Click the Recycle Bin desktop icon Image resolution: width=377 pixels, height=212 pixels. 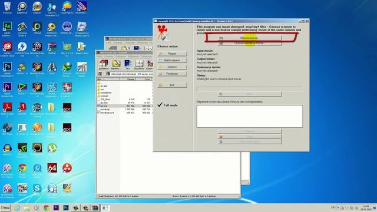click(8, 8)
